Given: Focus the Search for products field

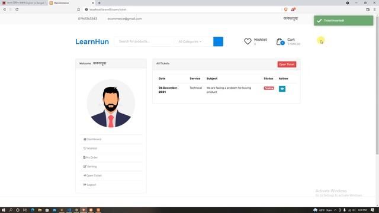Looking at the screenshot, I should coord(144,41).
